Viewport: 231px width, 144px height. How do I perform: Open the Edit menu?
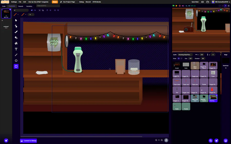point(24,2)
